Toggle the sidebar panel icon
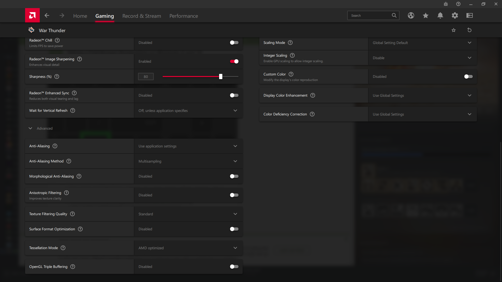The width and height of the screenshot is (502, 282). tap(470, 15)
